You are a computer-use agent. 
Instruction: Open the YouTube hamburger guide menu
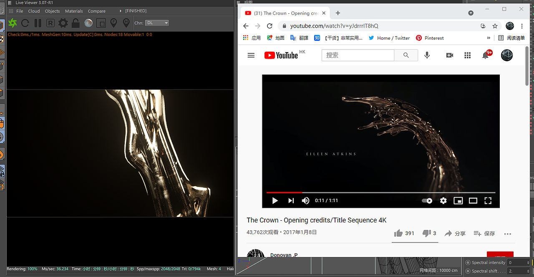[251, 55]
